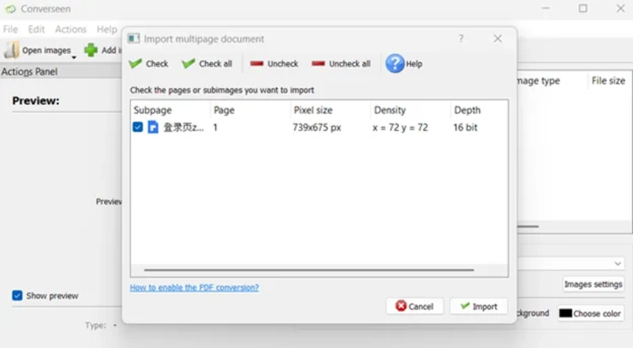Viewport: 633px width, 348px height.
Task: Toggle the Show preview checkbox
Action: click(17, 296)
